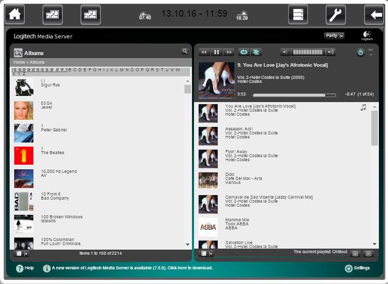Select Mamma Mia in playlist

(237, 220)
